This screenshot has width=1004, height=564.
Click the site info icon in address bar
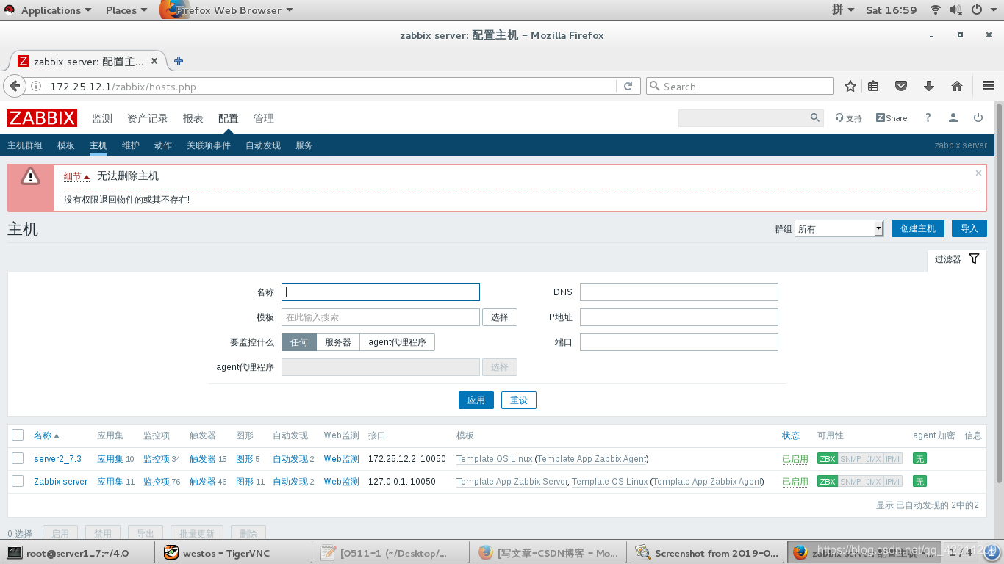point(36,86)
